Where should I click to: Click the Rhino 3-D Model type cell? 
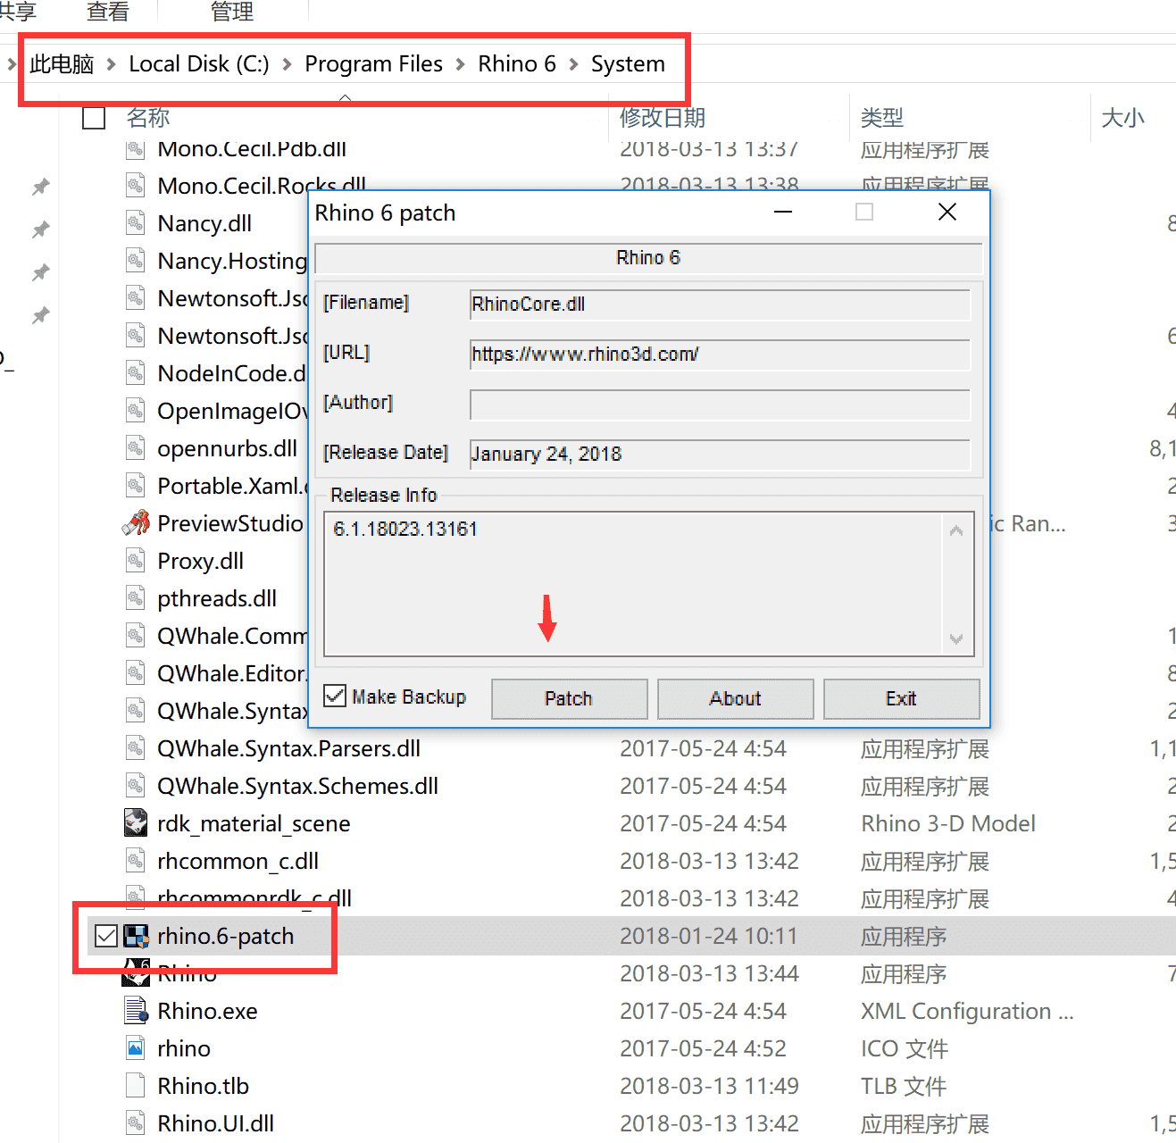pyautogui.click(x=948, y=823)
